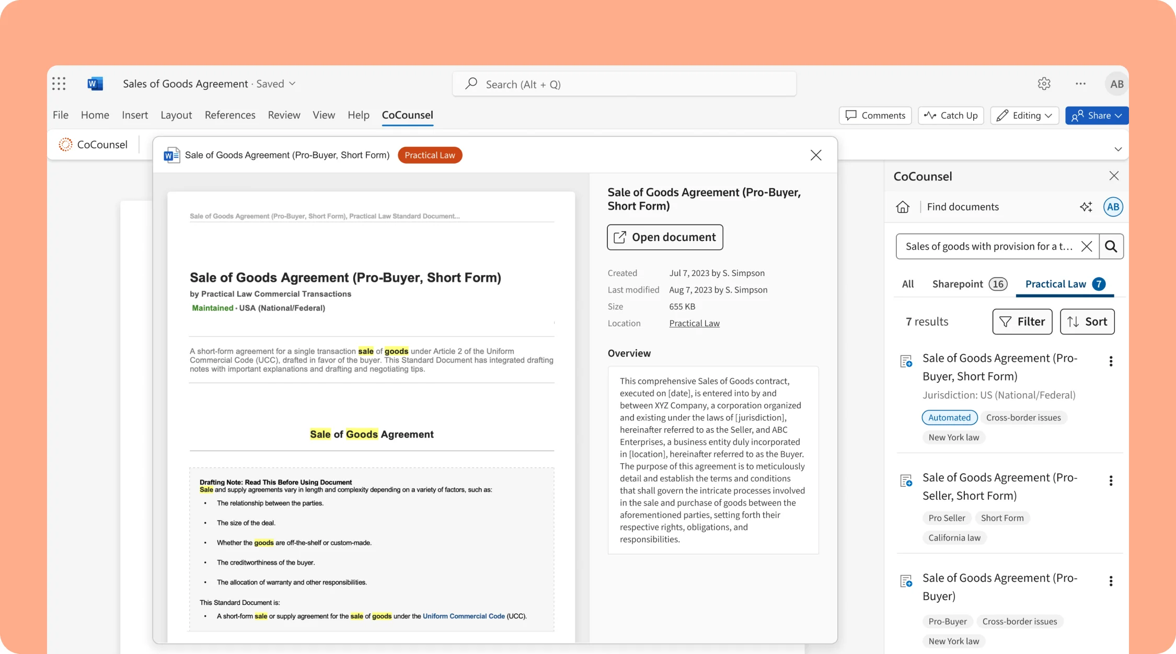Viewport: 1176px width, 654px height.
Task: Open the app launcher grid icon
Action: click(59, 84)
